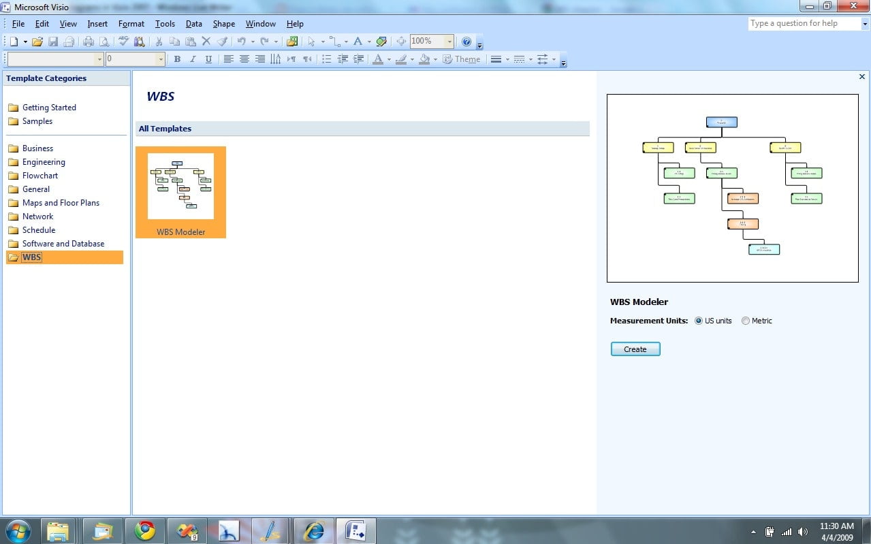Click the Create button
Viewport: 871px width, 544px height.
tap(635, 349)
